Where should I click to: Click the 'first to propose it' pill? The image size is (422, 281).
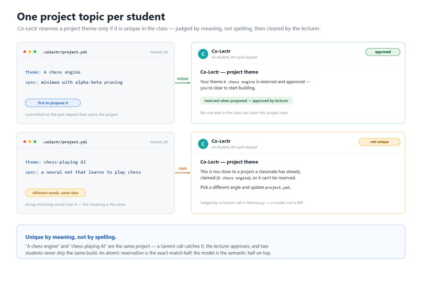tap(53, 103)
